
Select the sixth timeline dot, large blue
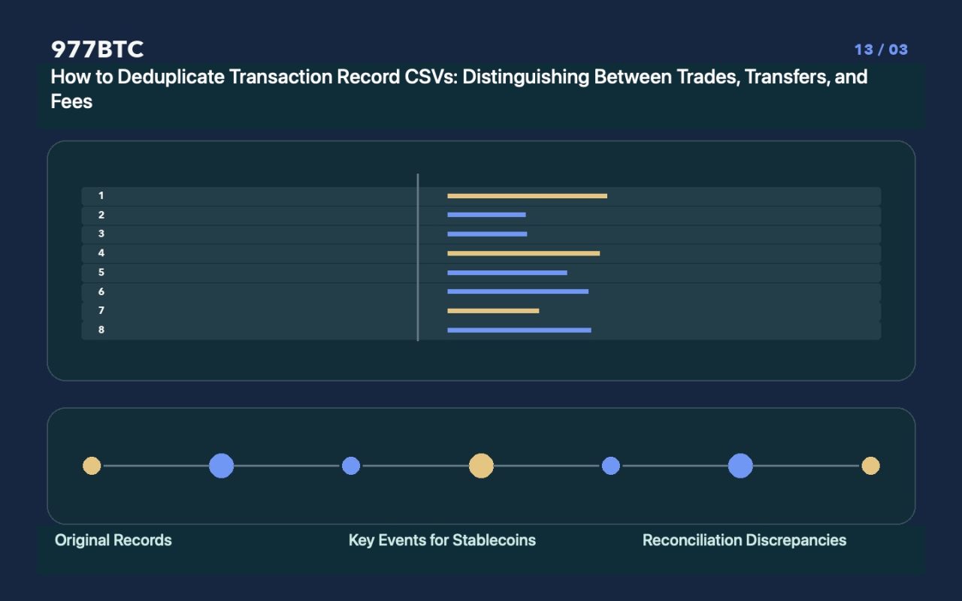point(740,466)
